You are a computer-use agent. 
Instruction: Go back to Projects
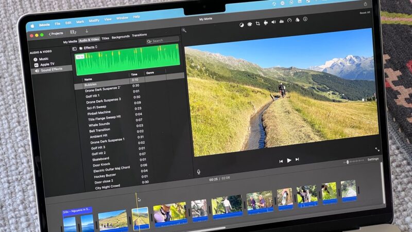[x=56, y=34]
